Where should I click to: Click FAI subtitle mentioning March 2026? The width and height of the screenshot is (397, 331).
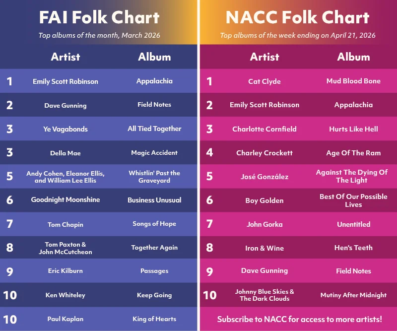[99, 35]
